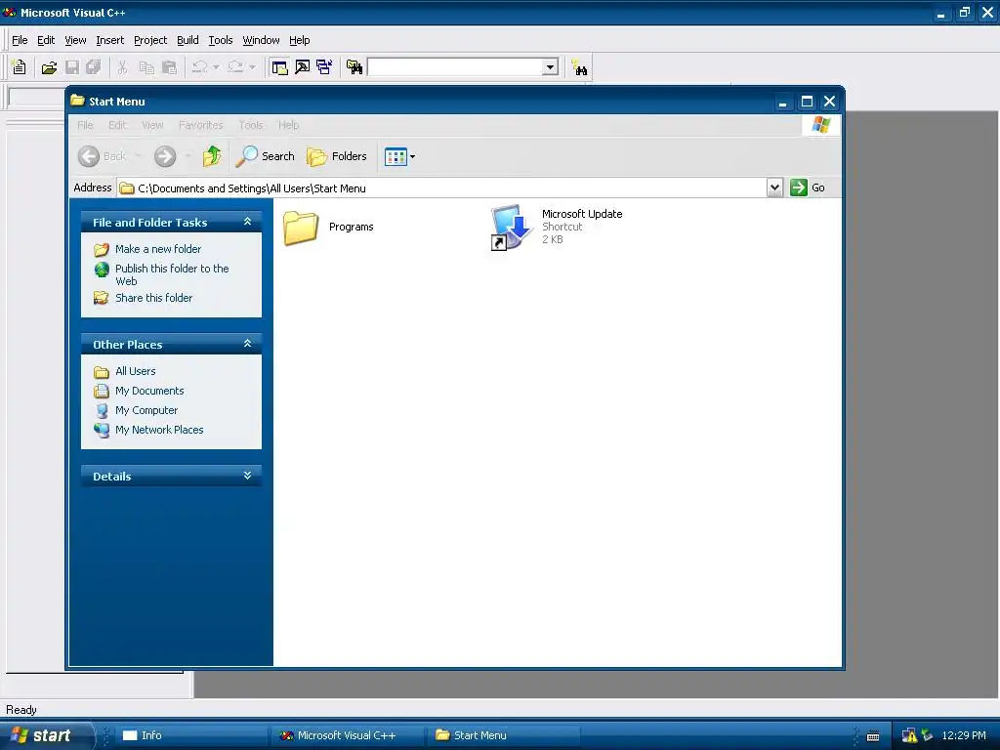Click the Undo arrow icon in Visual C++
1000x750 pixels.
click(199, 67)
